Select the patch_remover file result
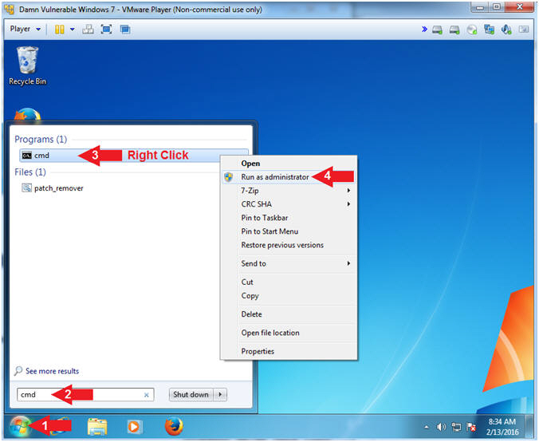 coord(53,188)
